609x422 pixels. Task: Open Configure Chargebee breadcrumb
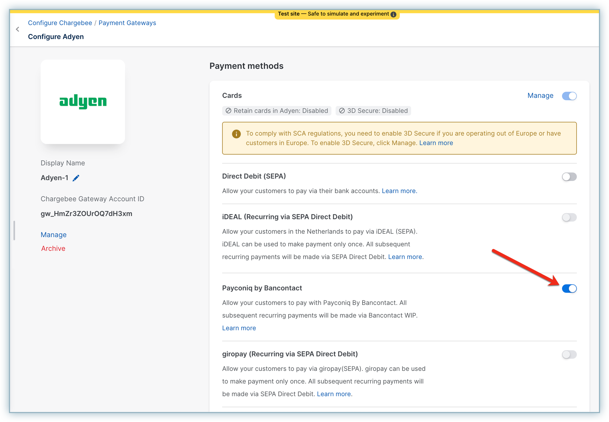click(60, 23)
